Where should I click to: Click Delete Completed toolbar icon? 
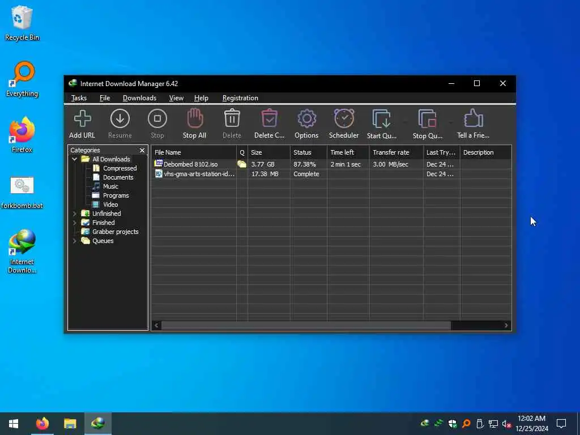coord(269,124)
